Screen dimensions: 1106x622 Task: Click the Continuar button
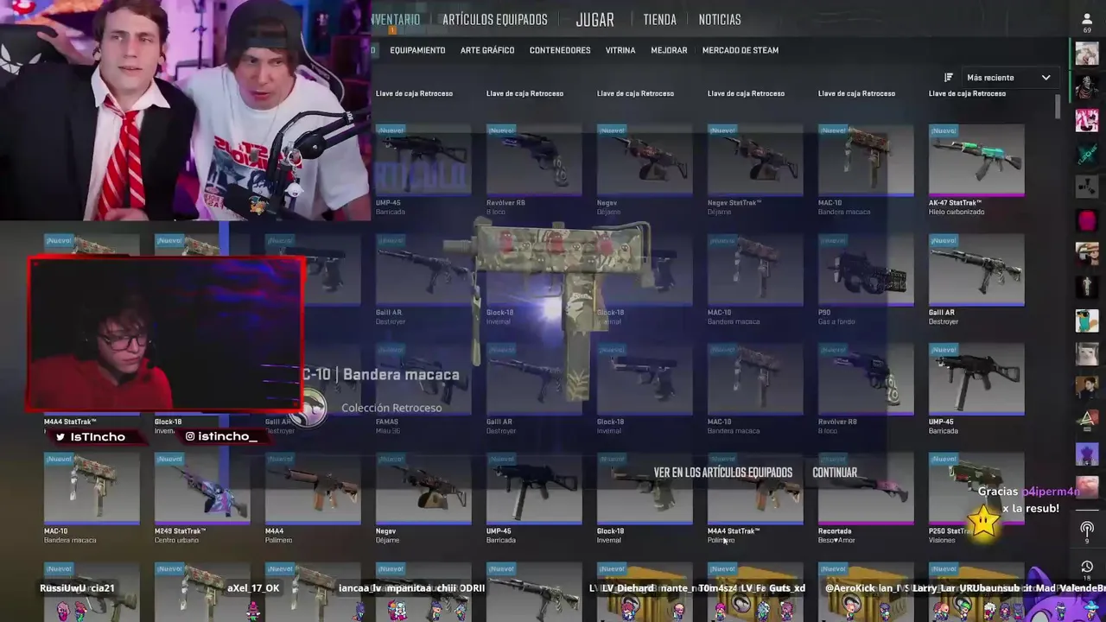pyautogui.click(x=835, y=473)
